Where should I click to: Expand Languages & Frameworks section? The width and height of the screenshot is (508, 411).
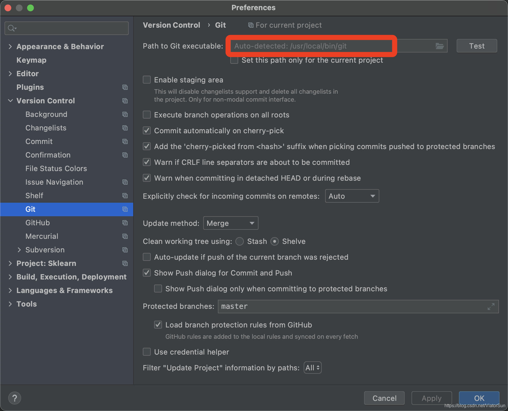[x=10, y=290]
